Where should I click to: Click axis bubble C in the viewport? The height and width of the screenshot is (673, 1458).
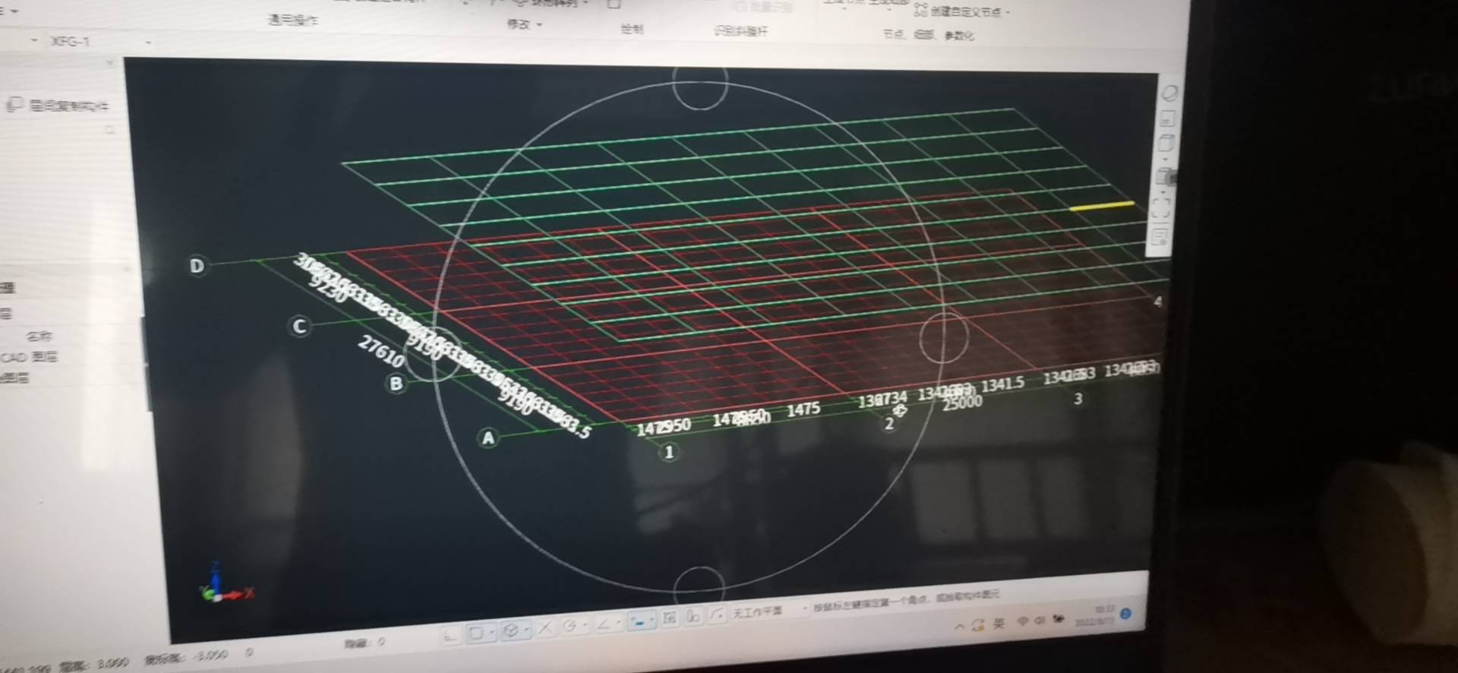[299, 326]
